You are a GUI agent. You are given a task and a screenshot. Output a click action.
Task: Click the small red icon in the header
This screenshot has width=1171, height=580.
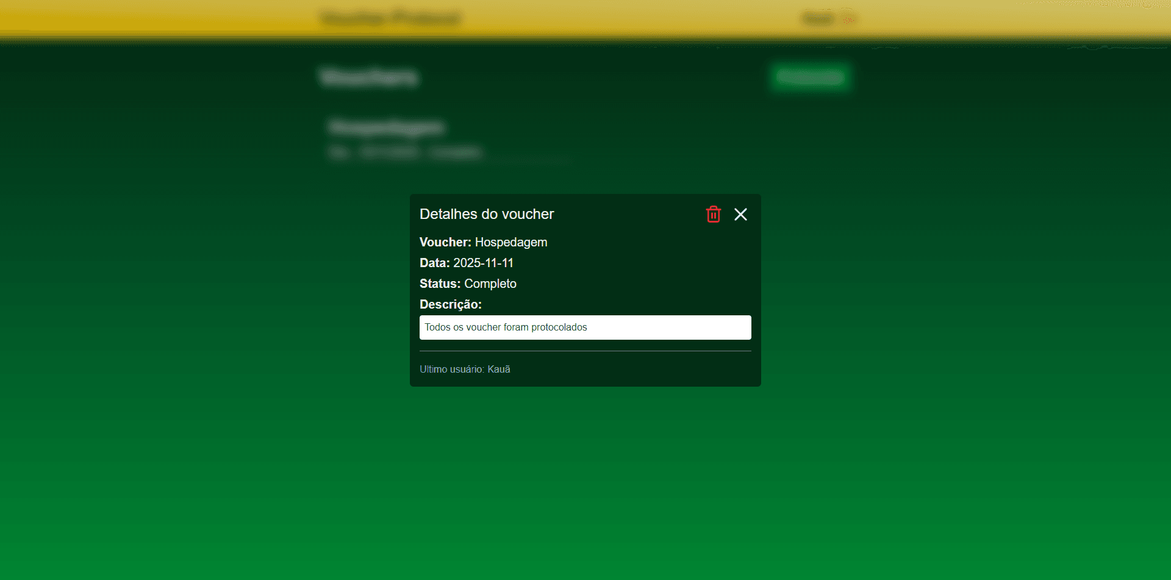[848, 20]
